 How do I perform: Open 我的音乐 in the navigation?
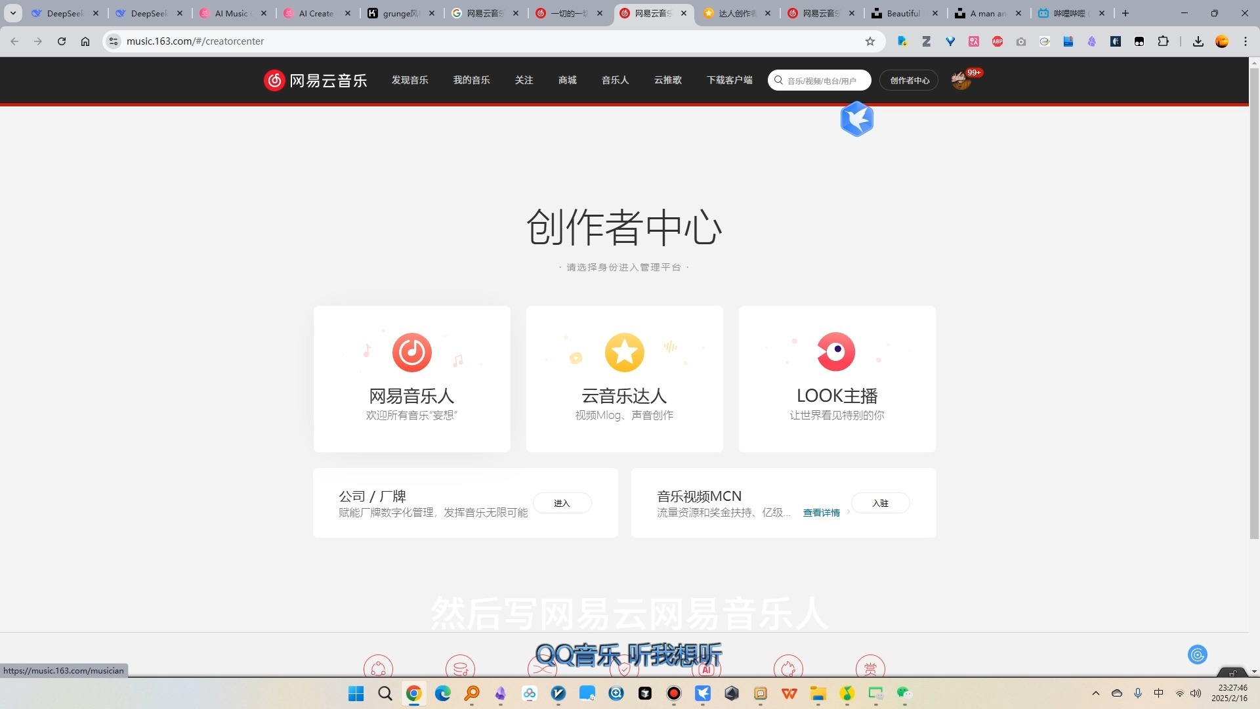tap(471, 80)
